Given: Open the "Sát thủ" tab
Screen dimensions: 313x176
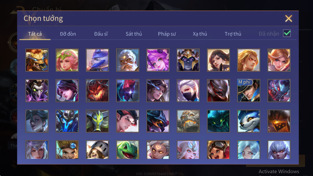Looking at the screenshot, I should tap(134, 34).
